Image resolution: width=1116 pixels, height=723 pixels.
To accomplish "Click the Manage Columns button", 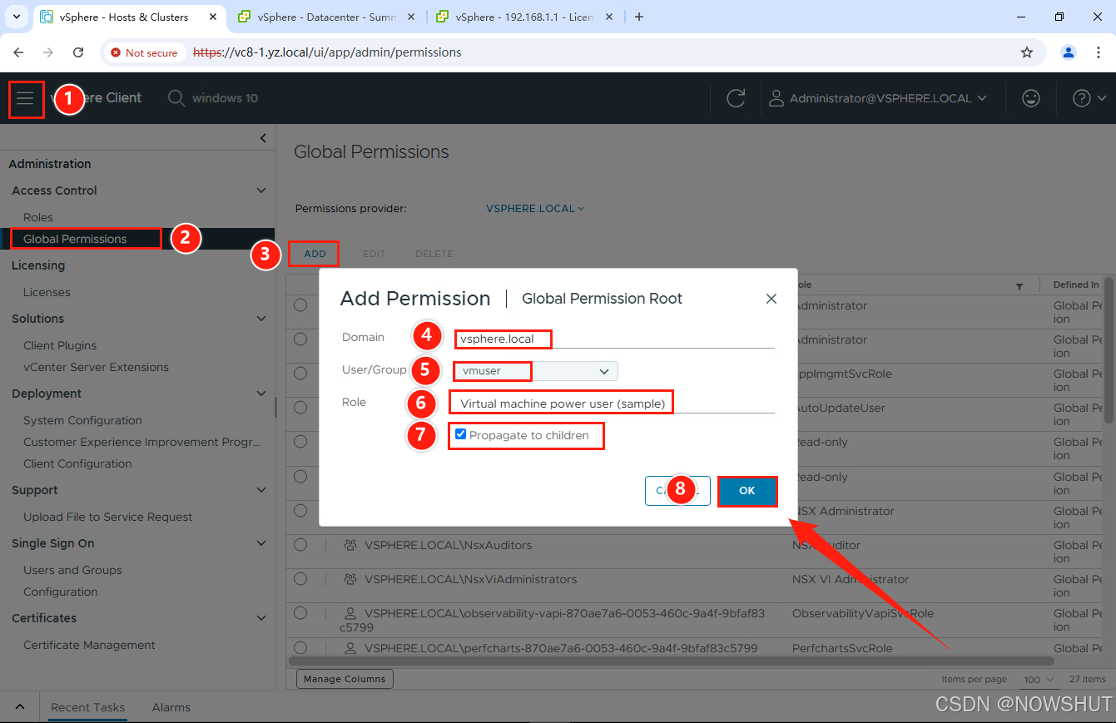I will 345,679.
